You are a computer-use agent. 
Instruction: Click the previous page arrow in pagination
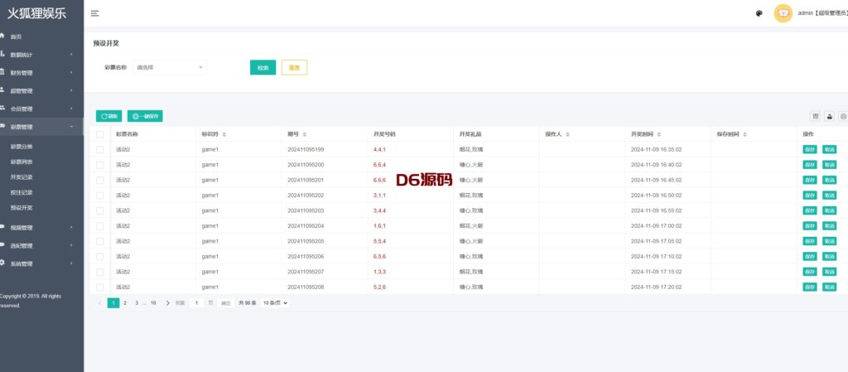tap(100, 303)
